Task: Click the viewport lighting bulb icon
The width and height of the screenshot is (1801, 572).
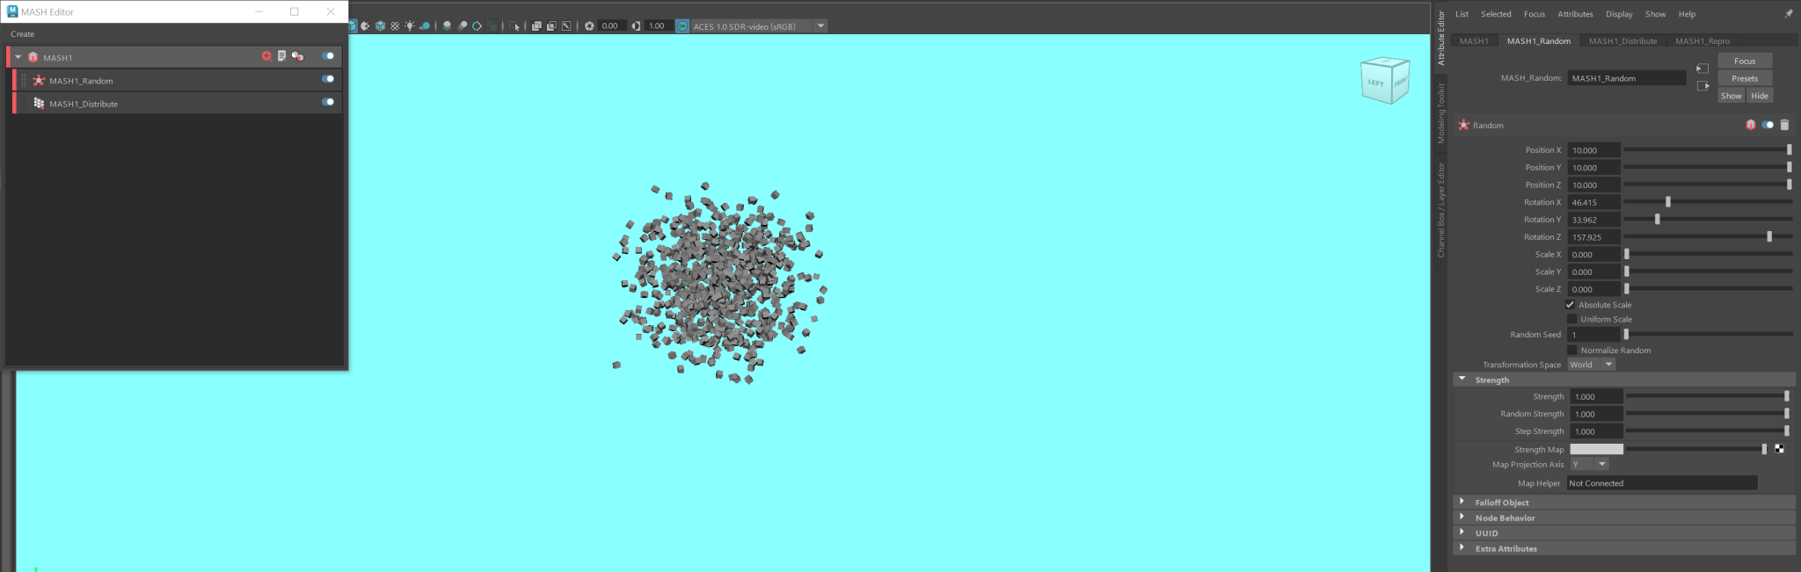Action: click(x=410, y=26)
